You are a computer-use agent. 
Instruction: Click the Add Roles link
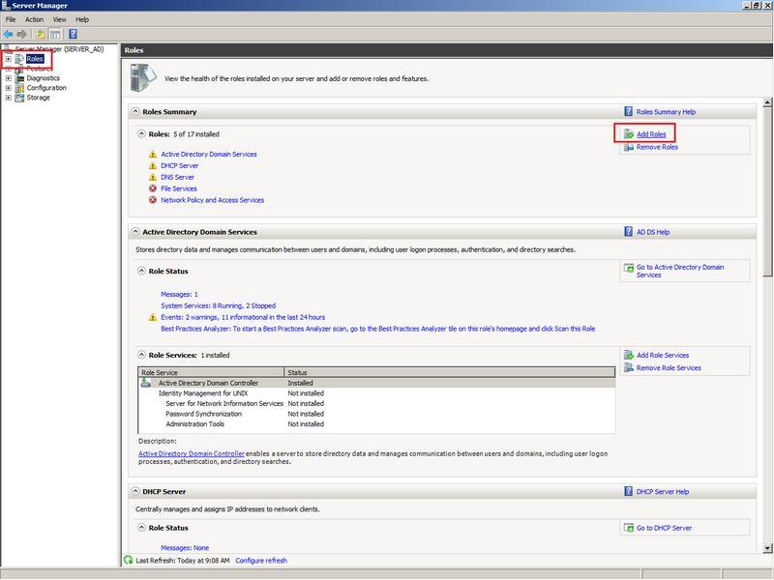pyautogui.click(x=651, y=134)
